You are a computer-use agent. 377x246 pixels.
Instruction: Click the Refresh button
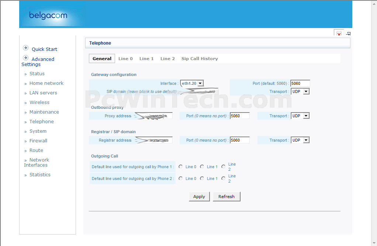click(226, 197)
